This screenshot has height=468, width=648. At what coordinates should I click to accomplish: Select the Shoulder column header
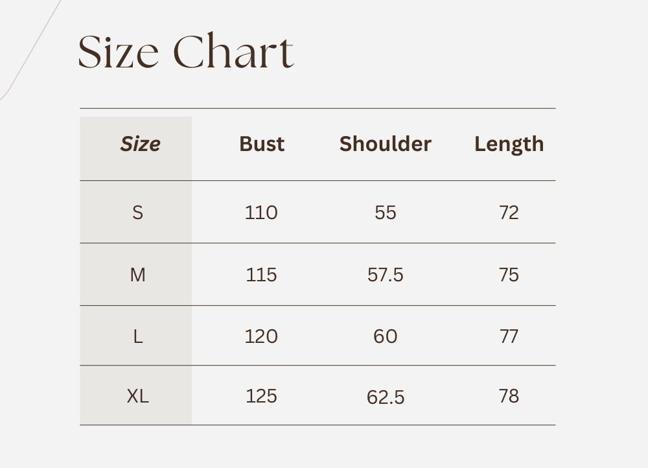385,144
